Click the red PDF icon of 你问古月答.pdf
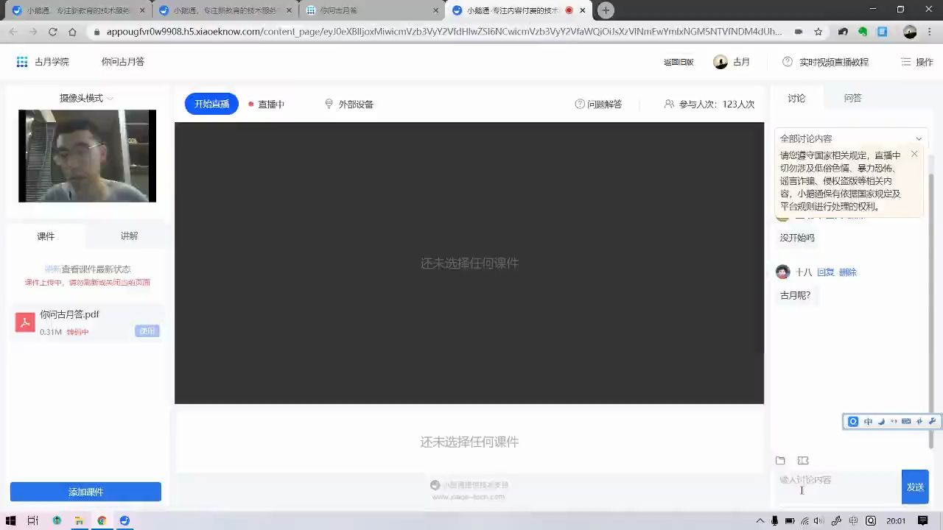 25,322
